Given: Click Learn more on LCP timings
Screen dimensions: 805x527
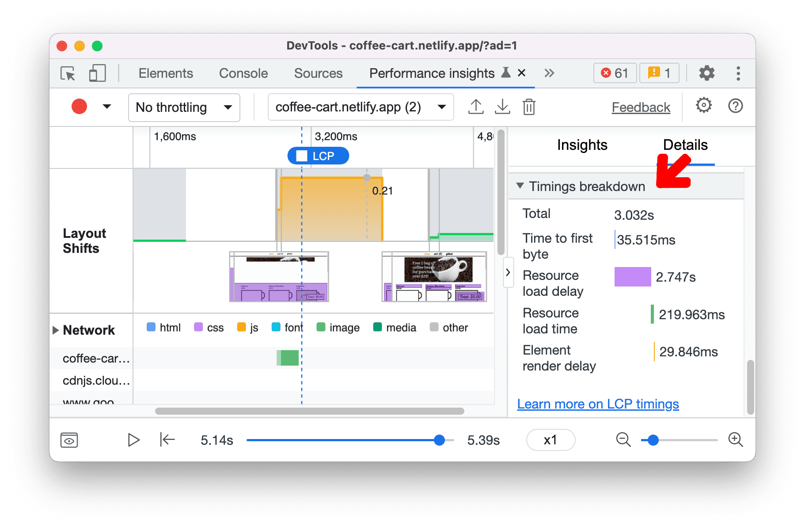Looking at the screenshot, I should 598,404.
